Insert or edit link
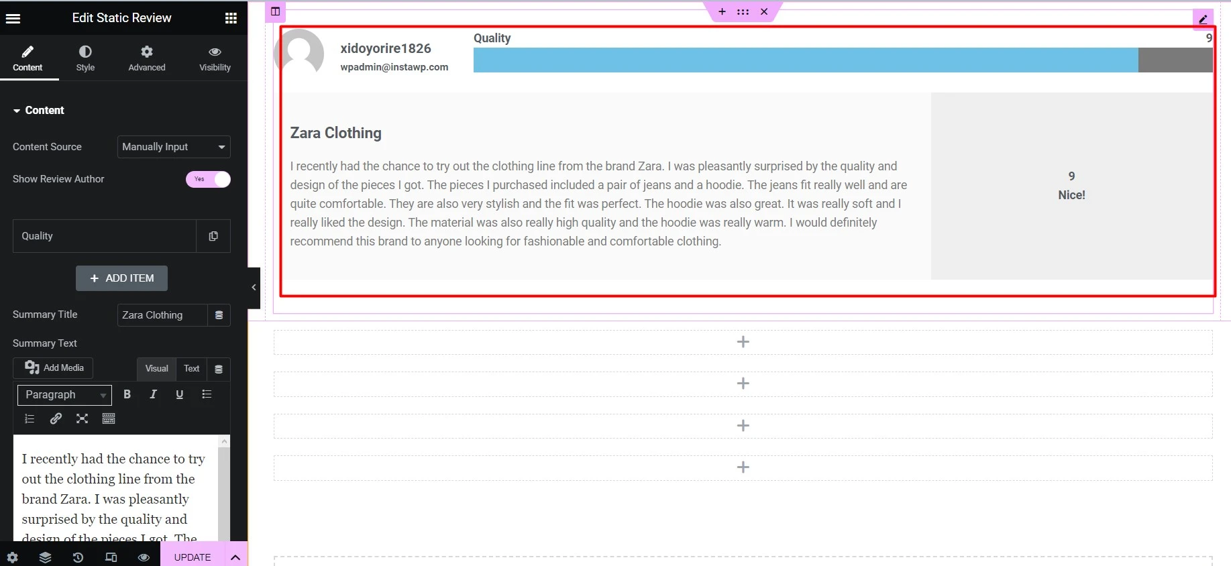The width and height of the screenshot is (1231, 566). [56, 418]
